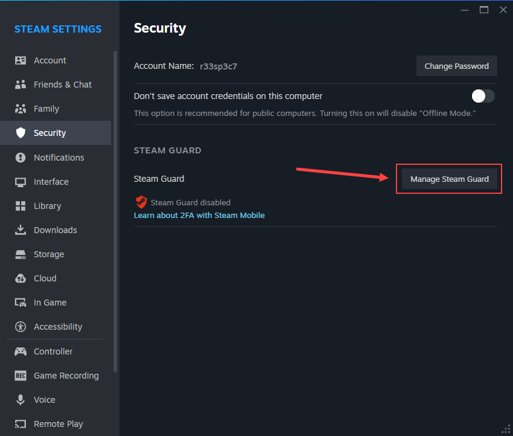Open Accessibility settings page

(57, 327)
